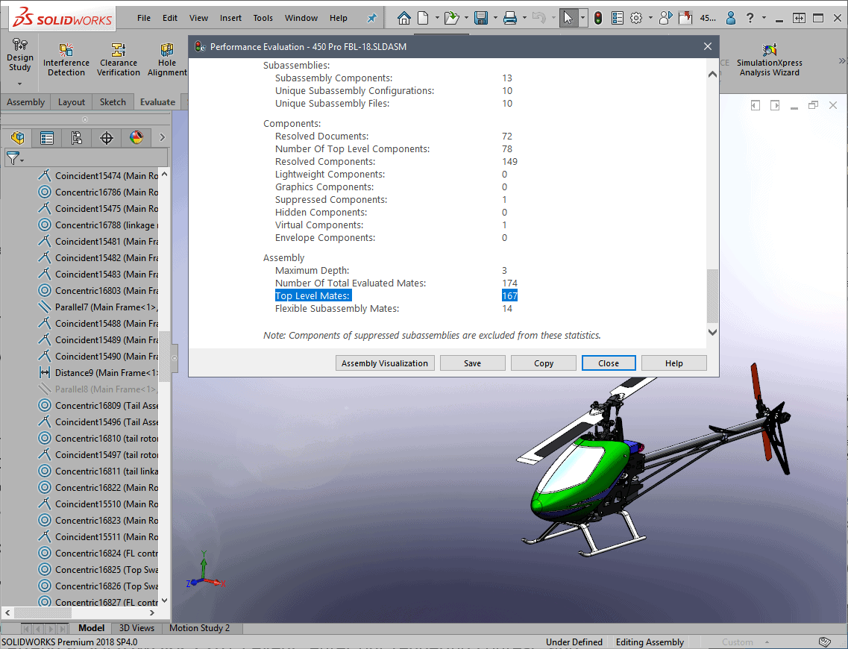848x649 pixels.
Task: Expand the Save dropdown arrow
Action: coord(495,18)
